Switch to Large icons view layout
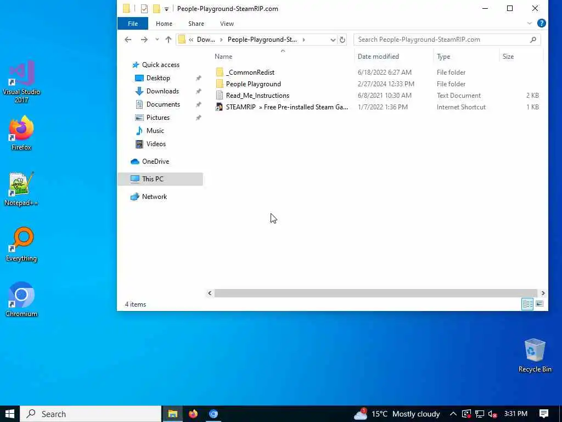 [539, 304]
